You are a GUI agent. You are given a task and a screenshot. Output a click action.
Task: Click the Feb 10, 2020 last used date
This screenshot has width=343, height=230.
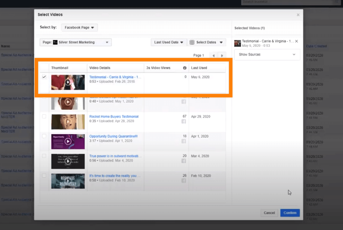point(201,176)
